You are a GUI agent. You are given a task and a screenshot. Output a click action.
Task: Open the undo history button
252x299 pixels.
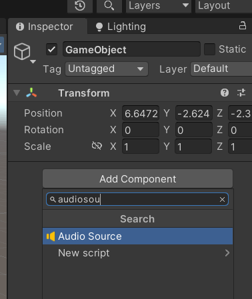80,5
